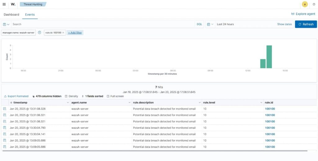The width and height of the screenshot is (318, 161).
Task: Click the user avatar icon
Action: [x=305, y=4]
